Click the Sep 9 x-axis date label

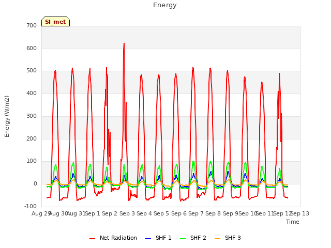(231, 213)
